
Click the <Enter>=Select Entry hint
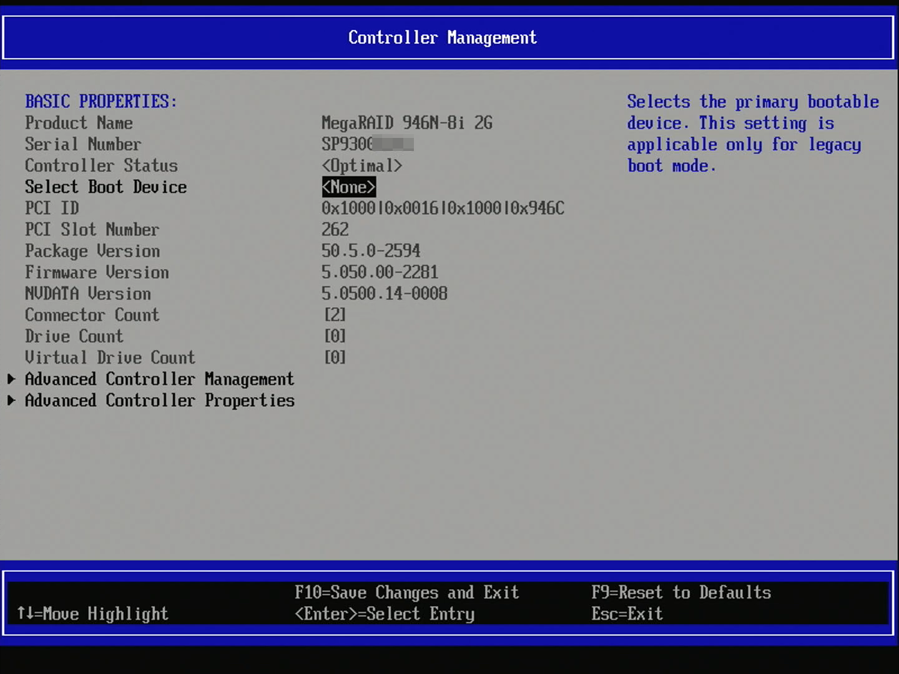385,613
